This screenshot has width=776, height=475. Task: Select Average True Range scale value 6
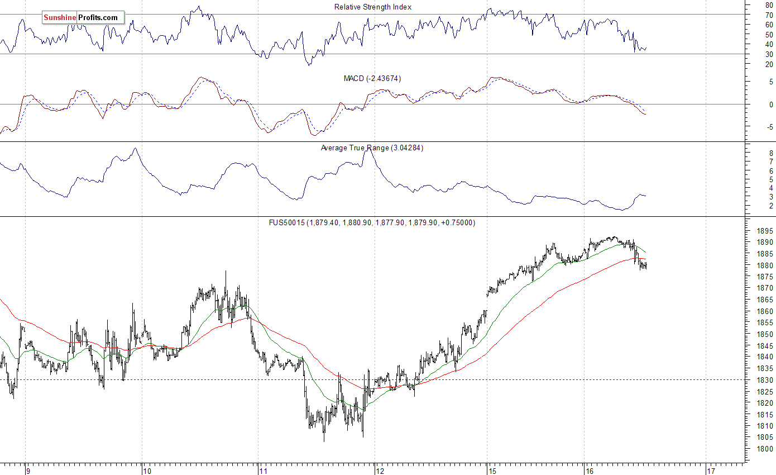coord(771,170)
